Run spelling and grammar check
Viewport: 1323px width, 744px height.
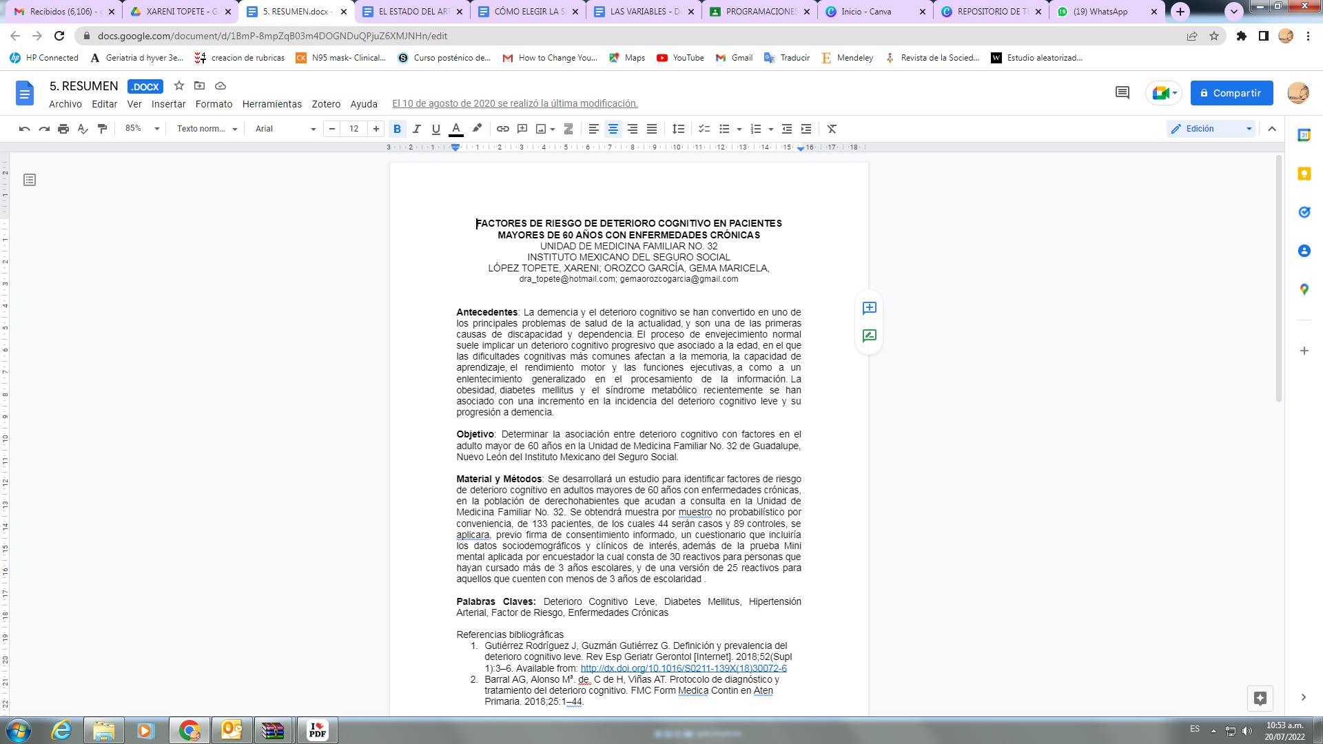[83, 129]
